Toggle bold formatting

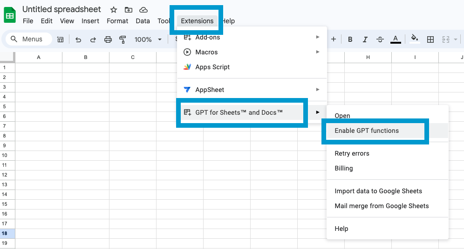coord(350,39)
